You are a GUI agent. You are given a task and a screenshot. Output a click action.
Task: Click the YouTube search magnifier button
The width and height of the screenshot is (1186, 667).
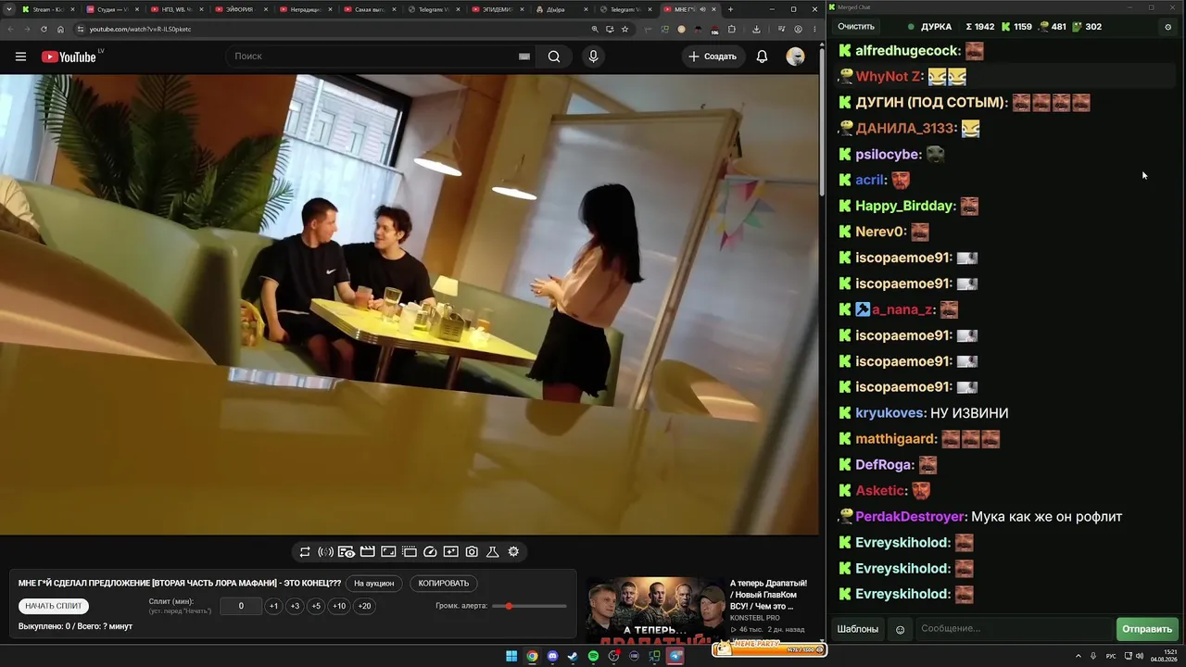point(554,57)
